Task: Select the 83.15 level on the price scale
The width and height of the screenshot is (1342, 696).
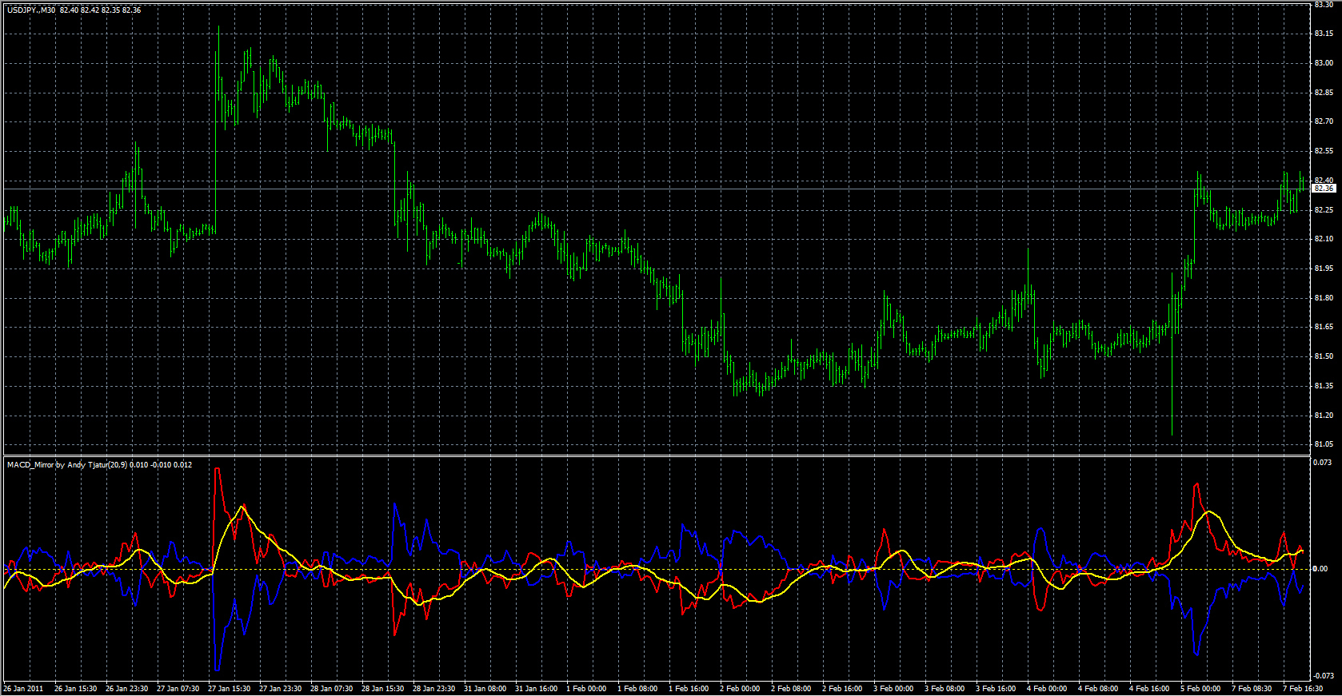Action: pos(1324,34)
